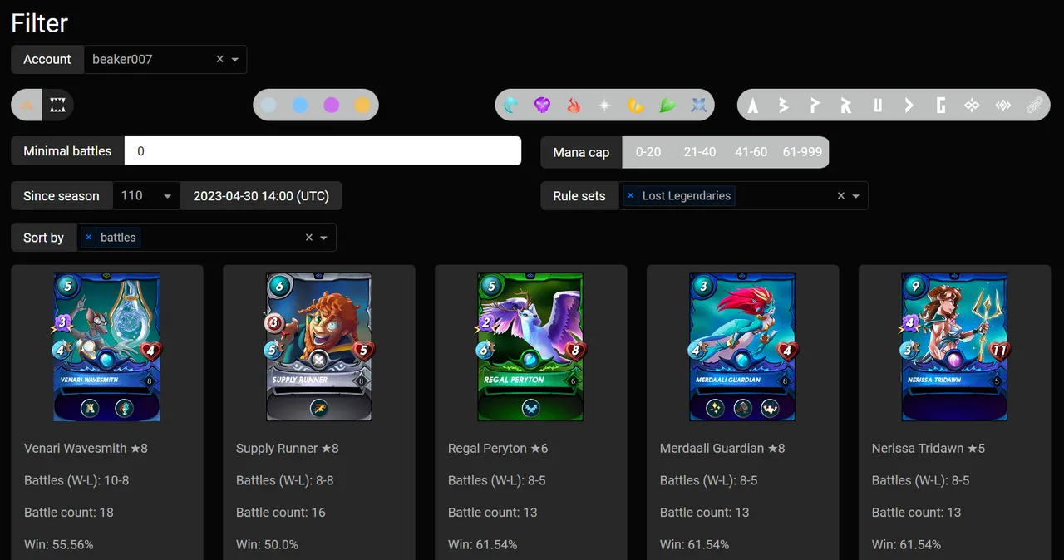Click Merdaali Guardian's first ability icon
1064x560 pixels.
[716, 408]
